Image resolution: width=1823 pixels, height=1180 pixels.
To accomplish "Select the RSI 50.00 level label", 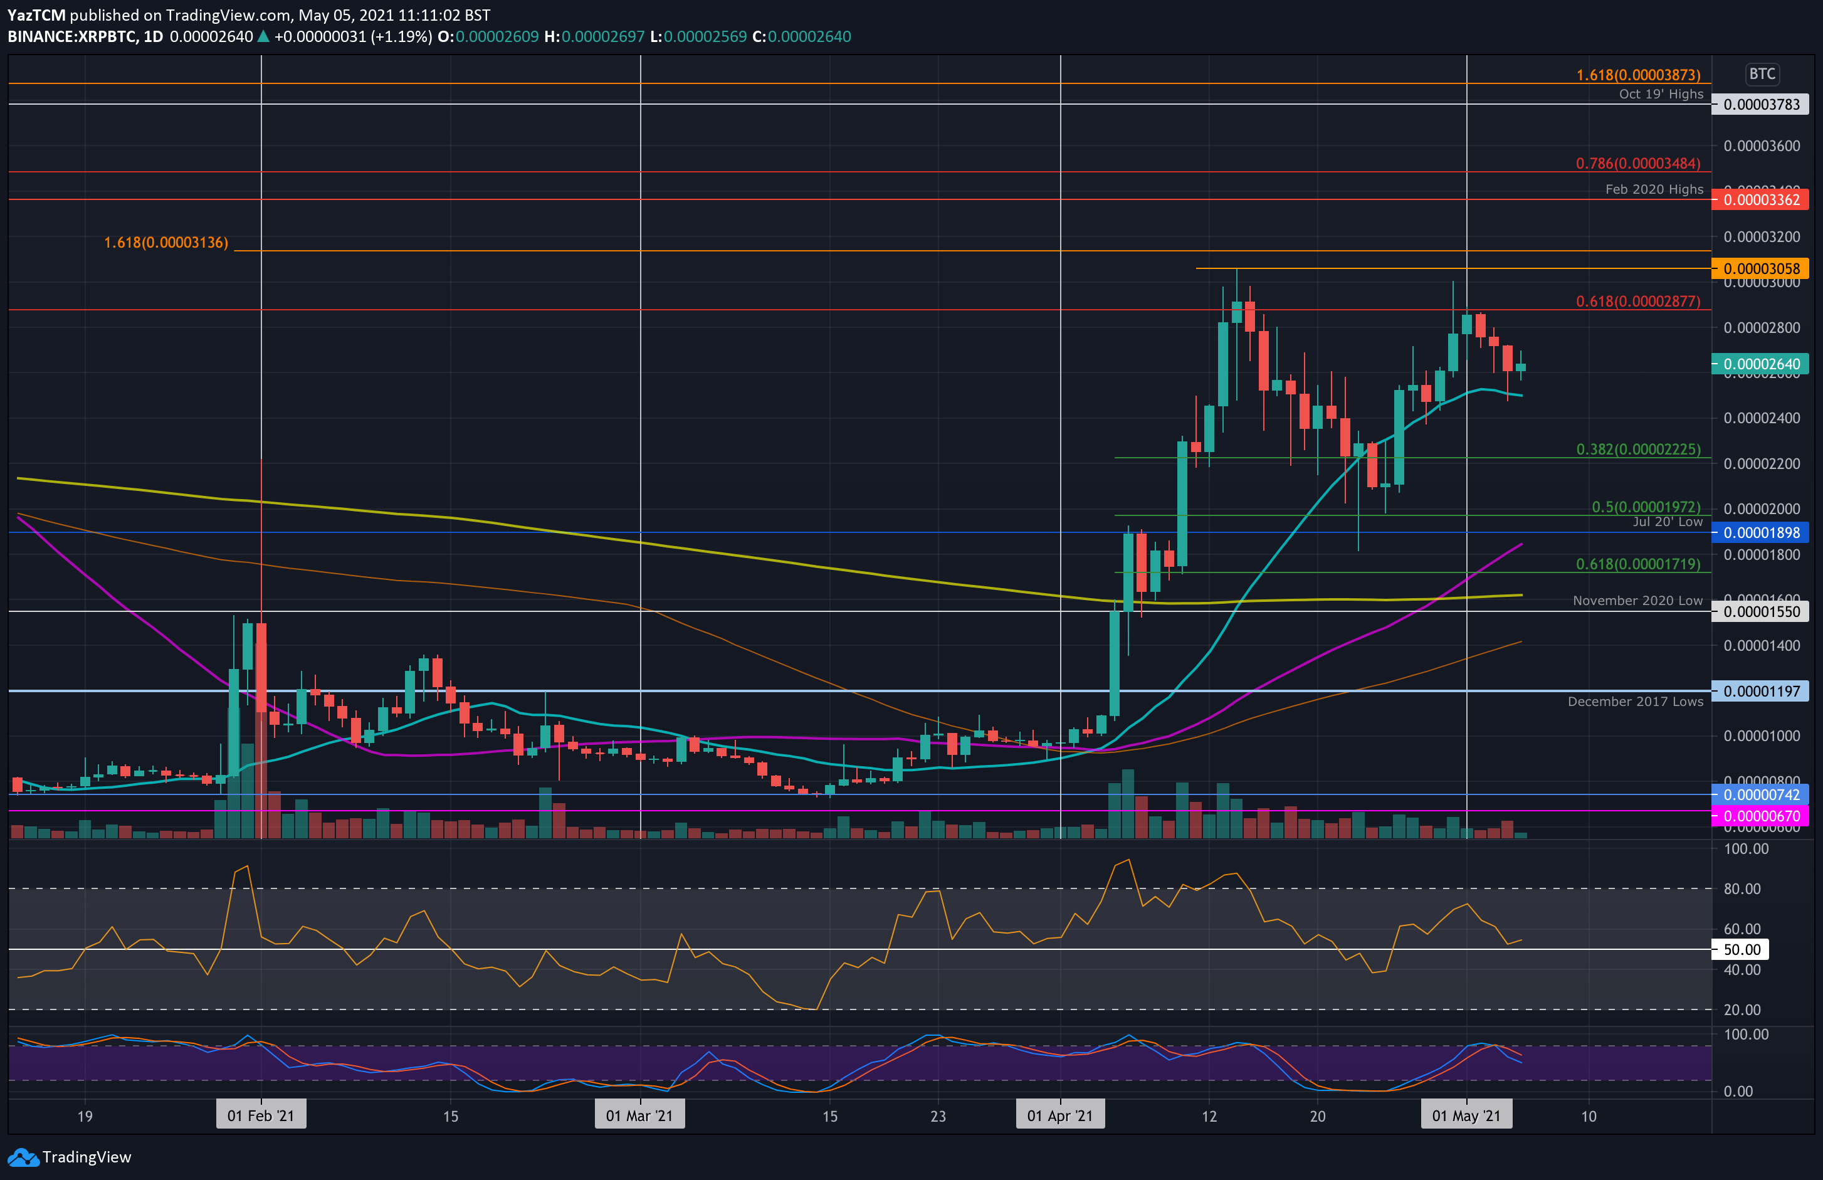I will 1741,949.
